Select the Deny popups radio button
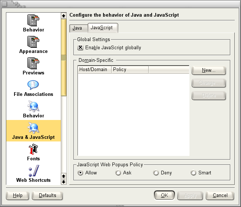 pos(156,173)
